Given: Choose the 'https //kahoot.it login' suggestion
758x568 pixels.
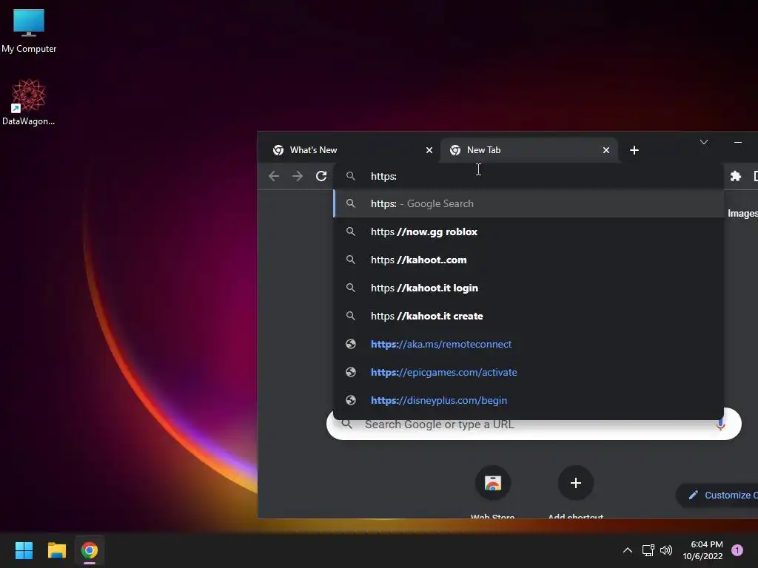Looking at the screenshot, I should click(x=529, y=288).
